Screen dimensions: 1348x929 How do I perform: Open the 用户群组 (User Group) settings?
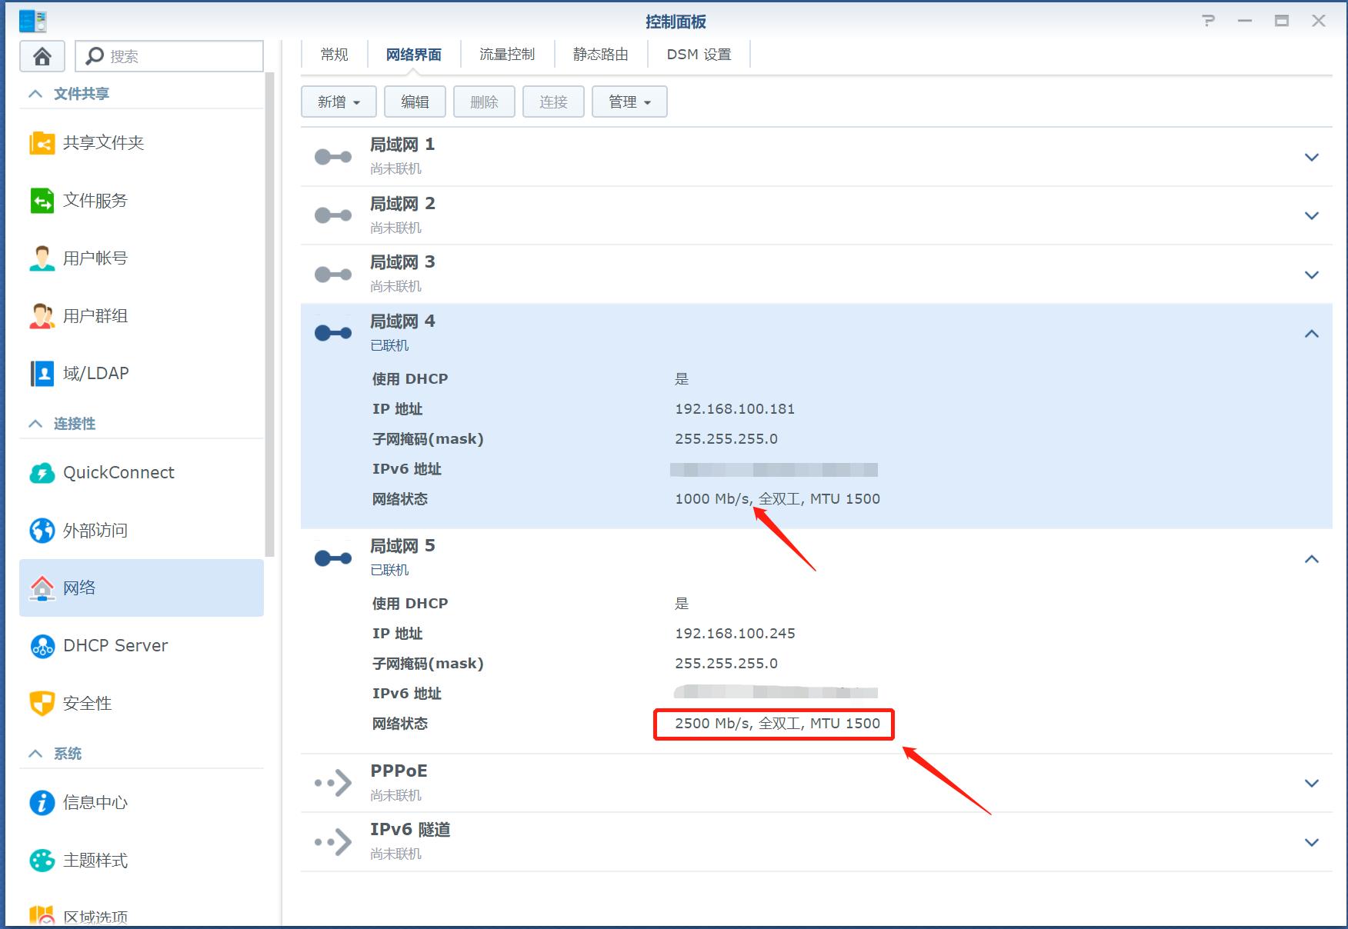(x=94, y=315)
